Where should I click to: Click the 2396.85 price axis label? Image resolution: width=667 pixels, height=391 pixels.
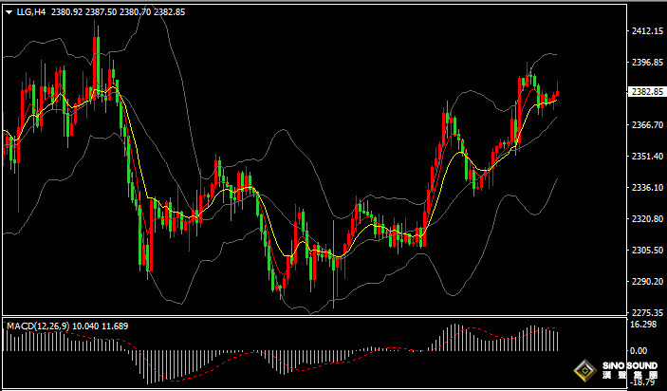tap(646, 63)
